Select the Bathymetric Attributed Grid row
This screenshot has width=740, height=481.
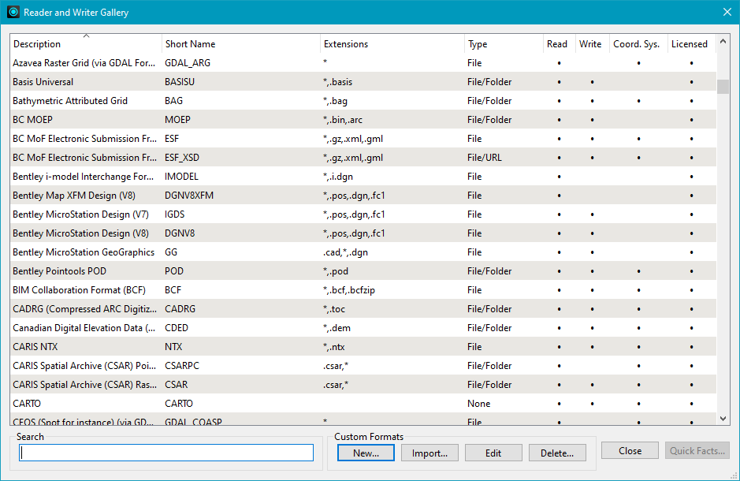tap(70, 101)
